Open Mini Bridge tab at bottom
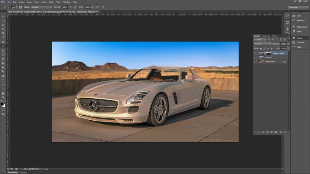Image resolution: width=310 pixels, height=174 pixels. coord(13,172)
